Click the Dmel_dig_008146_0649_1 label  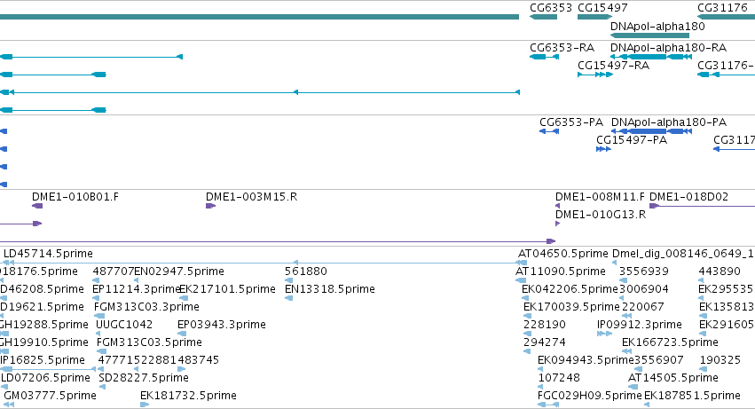(683, 254)
